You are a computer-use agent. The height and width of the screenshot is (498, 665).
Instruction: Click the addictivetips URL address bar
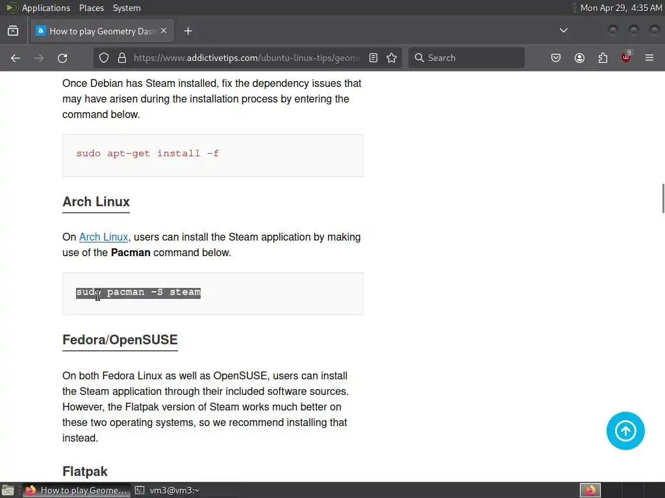tap(247, 58)
